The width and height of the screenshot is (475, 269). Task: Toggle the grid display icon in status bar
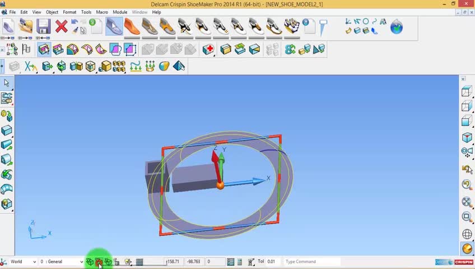click(139, 262)
